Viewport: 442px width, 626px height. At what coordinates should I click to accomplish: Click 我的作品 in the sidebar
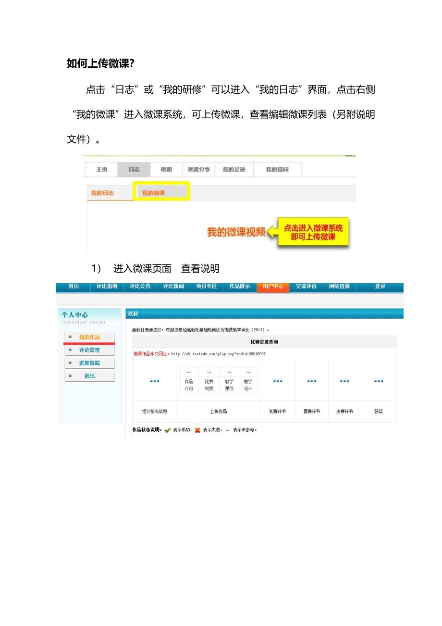coord(89,337)
